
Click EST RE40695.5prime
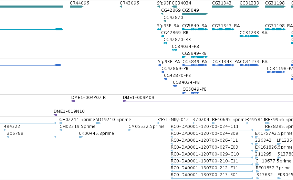click(x=229, y=120)
